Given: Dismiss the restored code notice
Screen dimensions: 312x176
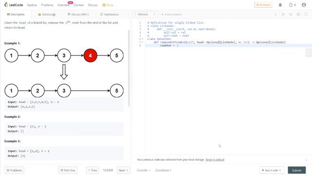Looking at the screenshot, I should point(306,160).
